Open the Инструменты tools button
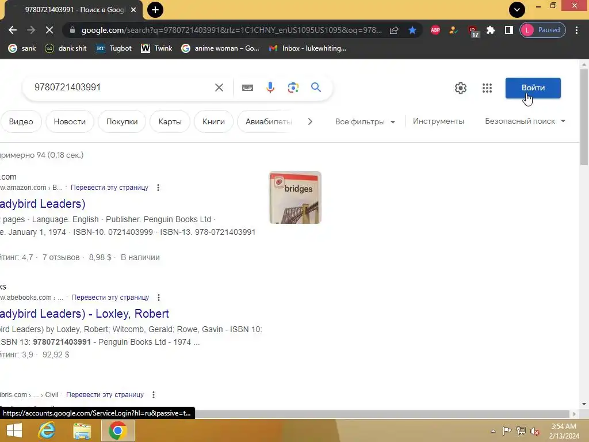This screenshot has height=442, width=589. pyautogui.click(x=438, y=121)
